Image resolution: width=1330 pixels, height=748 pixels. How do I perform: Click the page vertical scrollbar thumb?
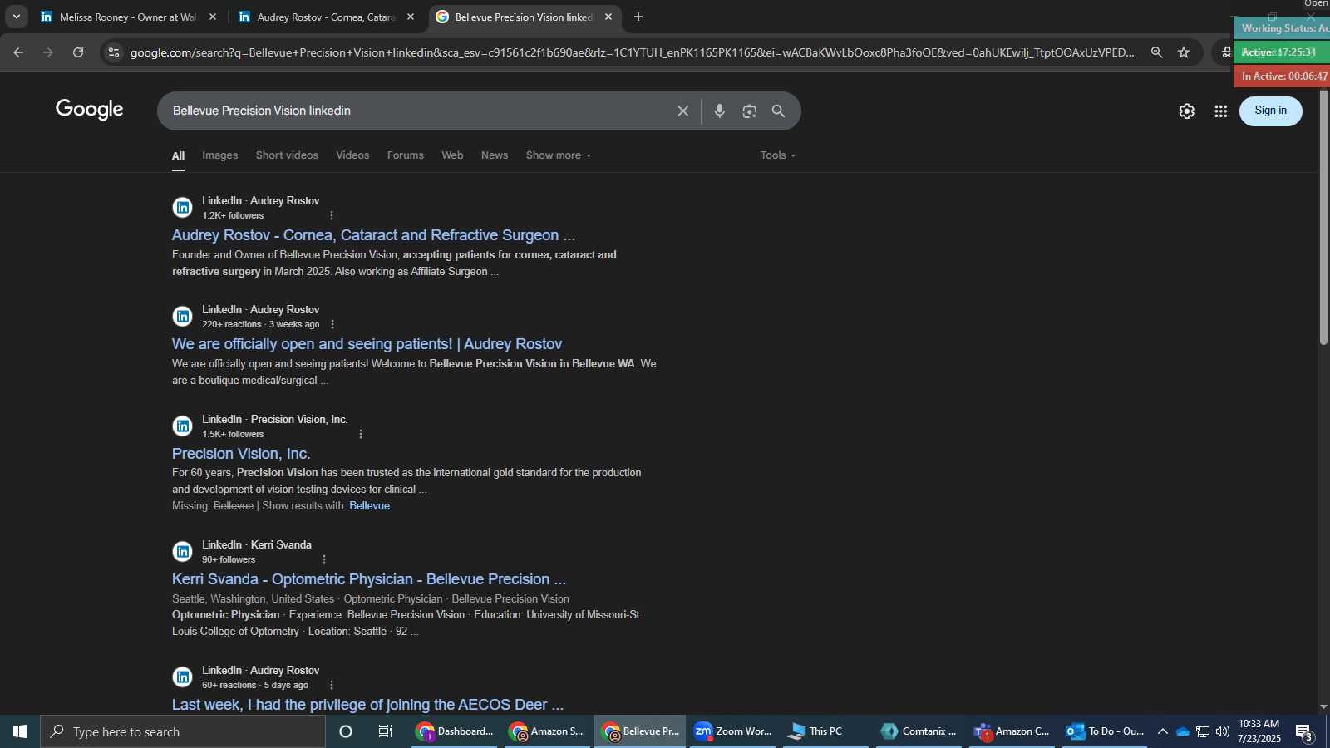point(1323,216)
